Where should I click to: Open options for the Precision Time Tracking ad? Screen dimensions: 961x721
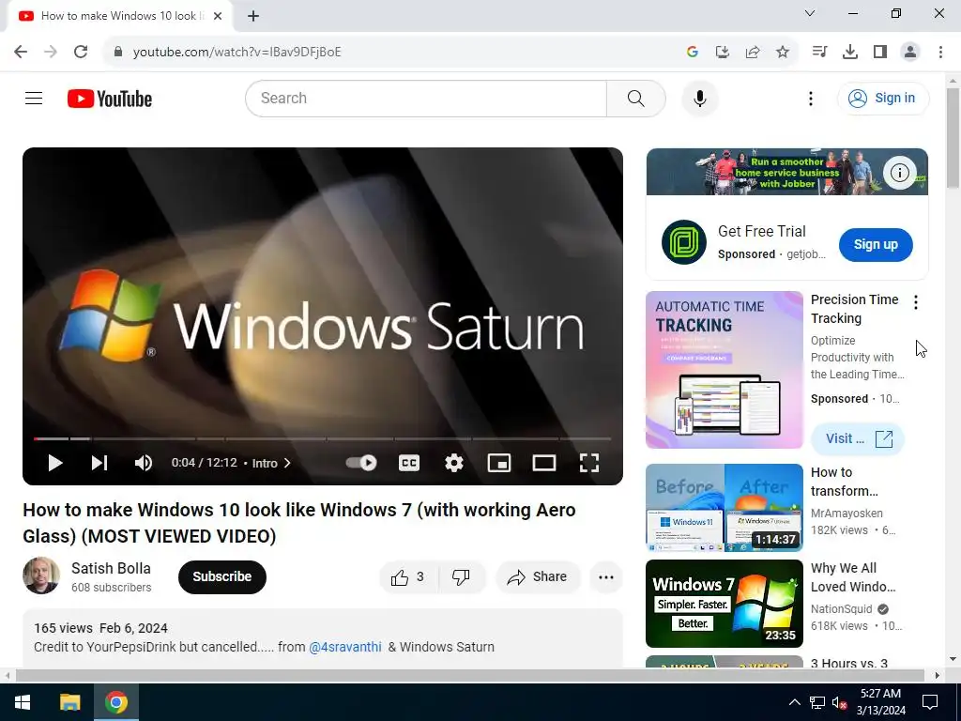[916, 301]
